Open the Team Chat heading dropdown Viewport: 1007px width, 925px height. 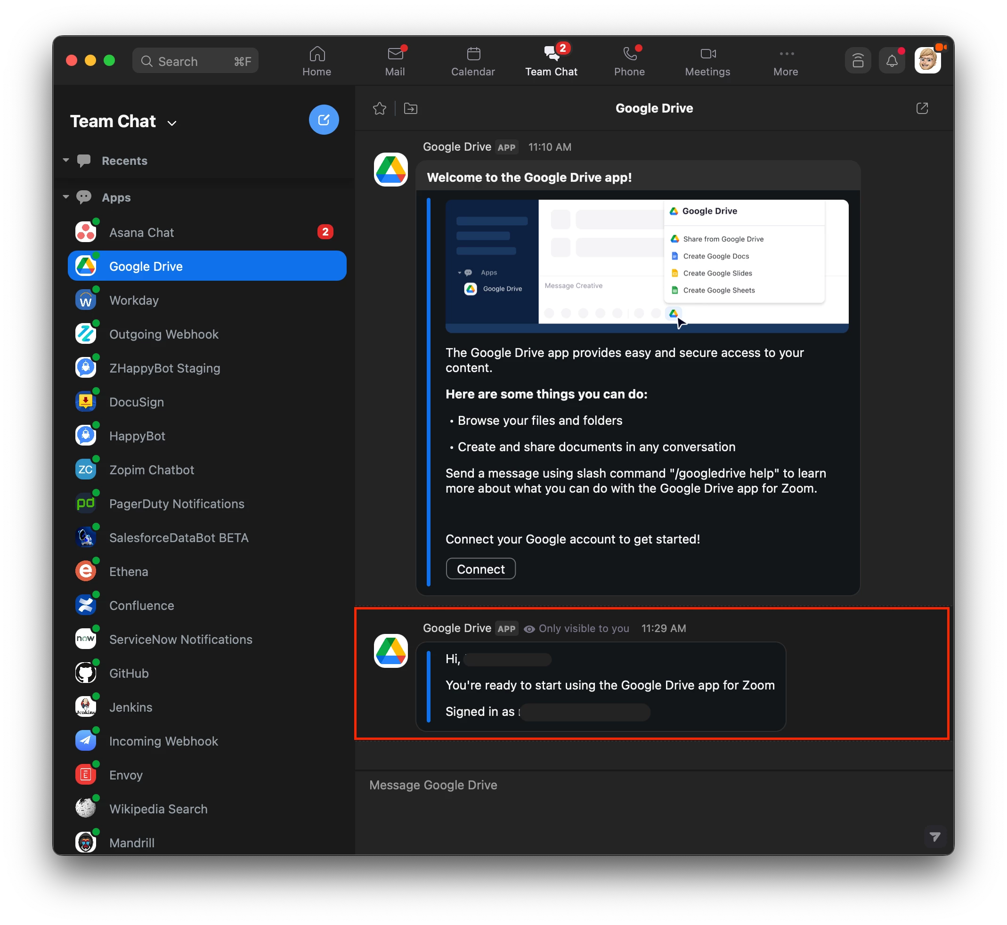pos(171,123)
